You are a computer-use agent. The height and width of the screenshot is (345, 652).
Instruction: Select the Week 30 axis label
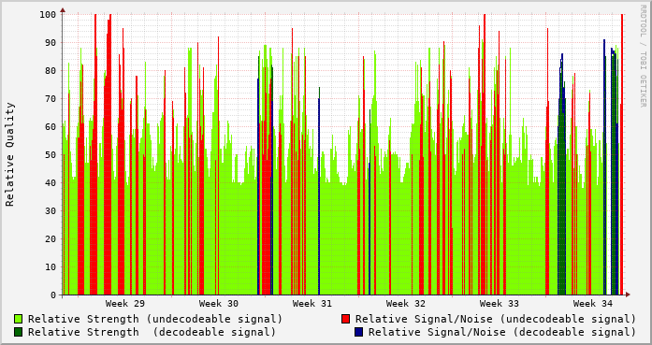(219, 304)
